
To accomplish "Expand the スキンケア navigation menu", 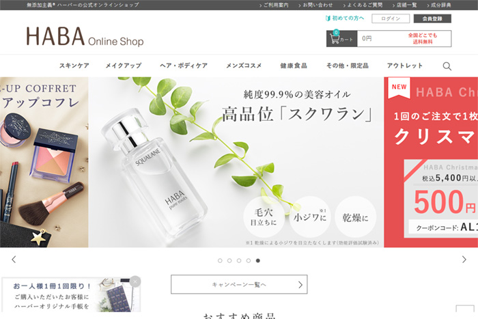I will (74, 66).
